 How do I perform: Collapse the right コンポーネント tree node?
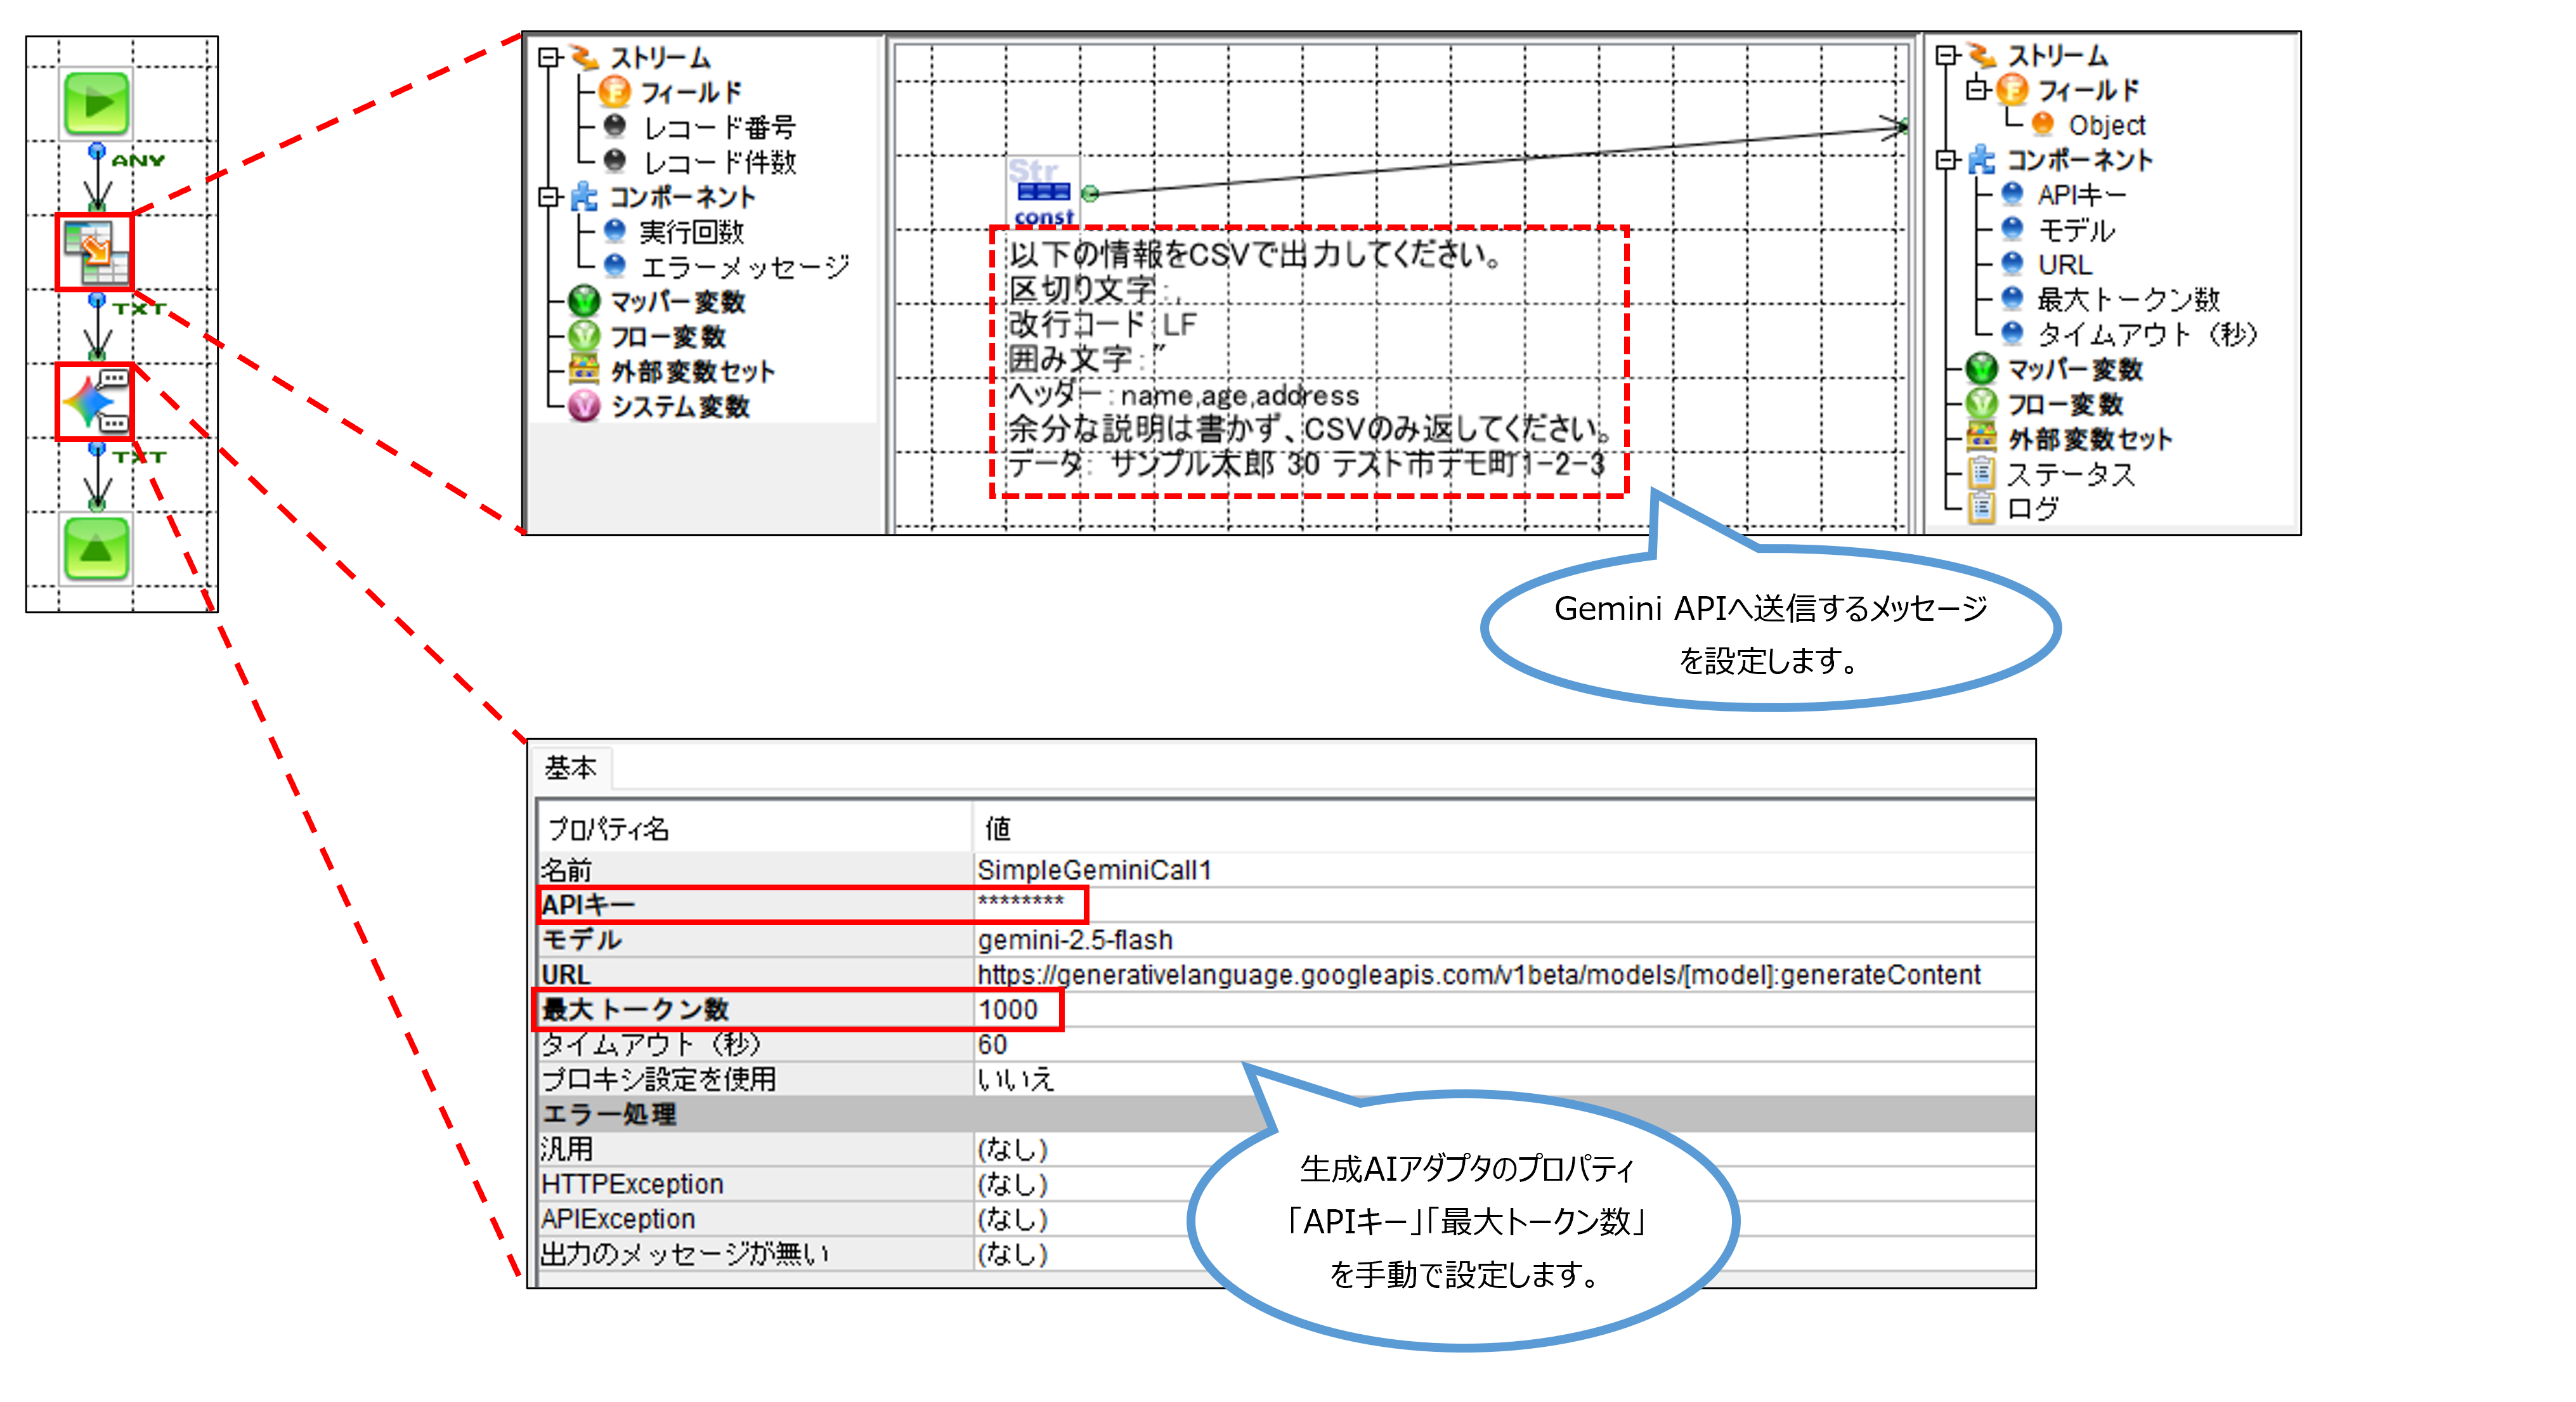click(1946, 160)
